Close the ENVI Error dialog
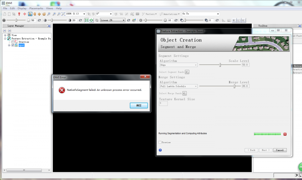The height and width of the screenshot is (180, 302). [145, 76]
